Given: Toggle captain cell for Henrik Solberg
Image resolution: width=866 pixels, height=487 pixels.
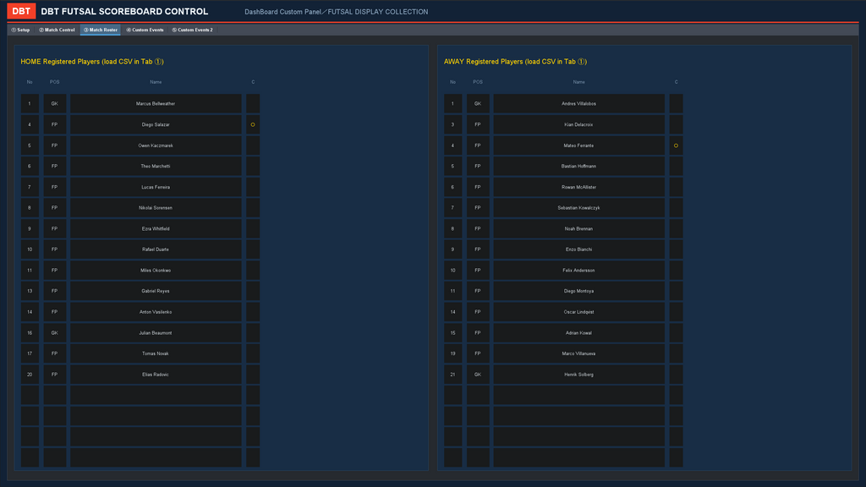Looking at the screenshot, I should (x=676, y=375).
